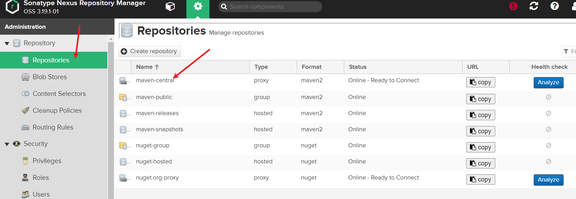The width and height of the screenshot is (576, 199).
Task: Click the Privileges medal icon
Action: click(x=25, y=161)
